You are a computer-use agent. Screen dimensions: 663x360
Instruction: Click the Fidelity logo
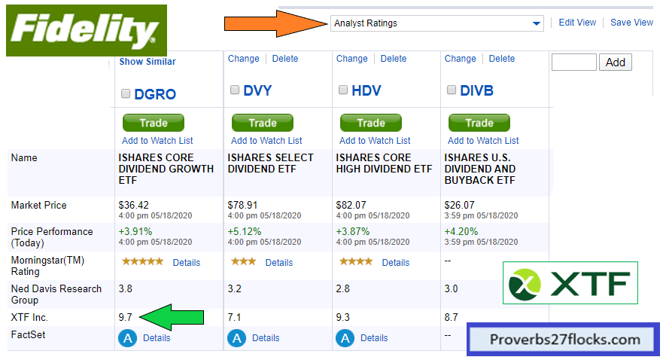pyautogui.click(x=87, y=31)
